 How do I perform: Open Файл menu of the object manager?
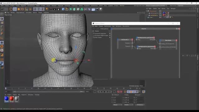tap(150, 8)
